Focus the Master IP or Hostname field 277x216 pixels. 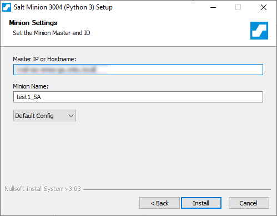[x=138, y=70]
